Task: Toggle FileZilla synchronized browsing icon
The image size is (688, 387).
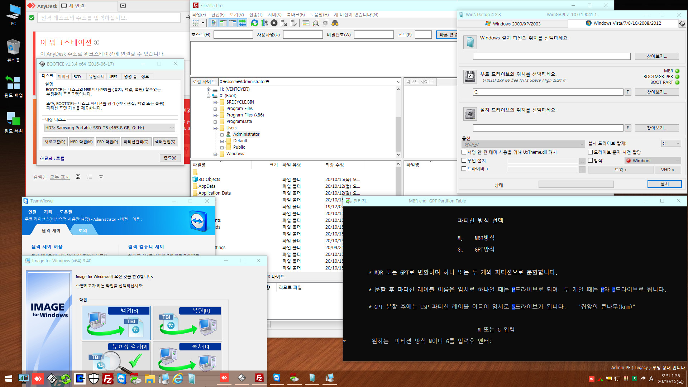Action: (325, 23)
